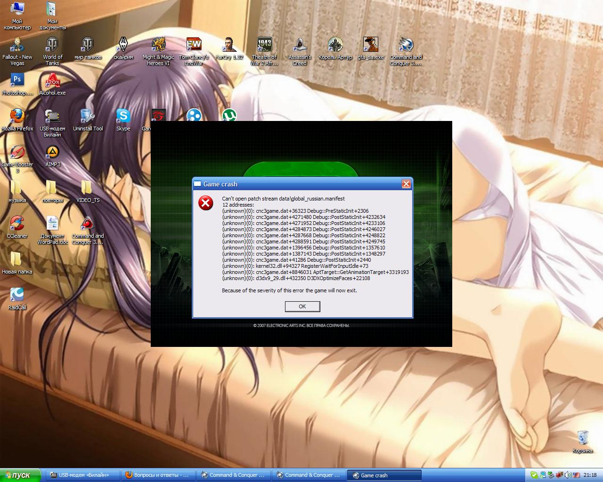Select the Король Артур shortcut
Viewport: 603px width, 482px height.
[x=335, y=48]
